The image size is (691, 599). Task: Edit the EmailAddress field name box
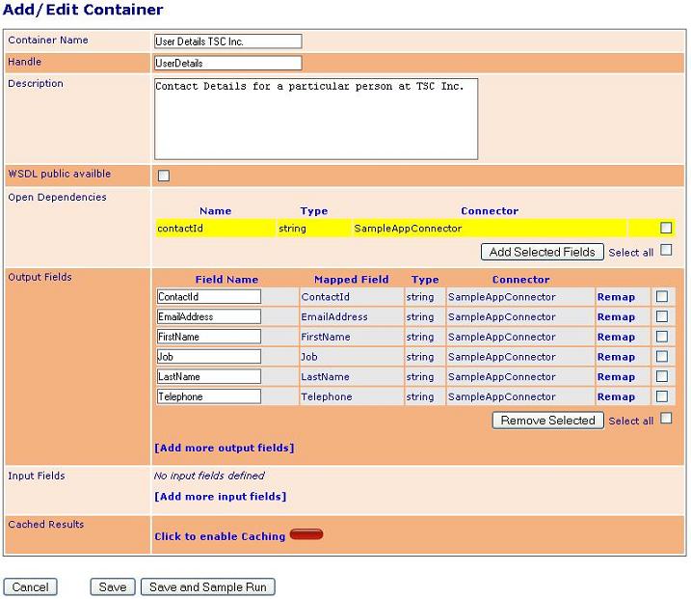tap(209, 316)
